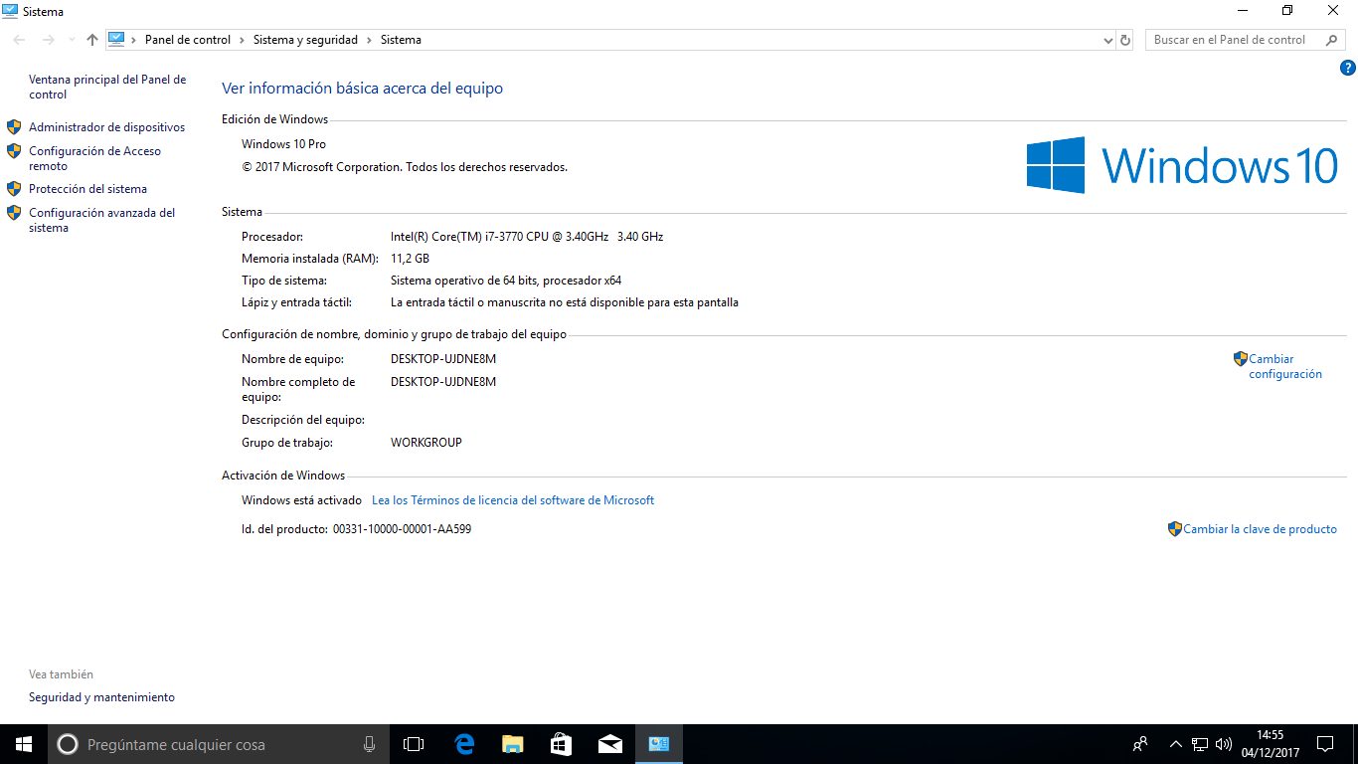Open recent locations dropdown arrow
The width and height of the screenshot is (1358, 764).
[72, 40]
